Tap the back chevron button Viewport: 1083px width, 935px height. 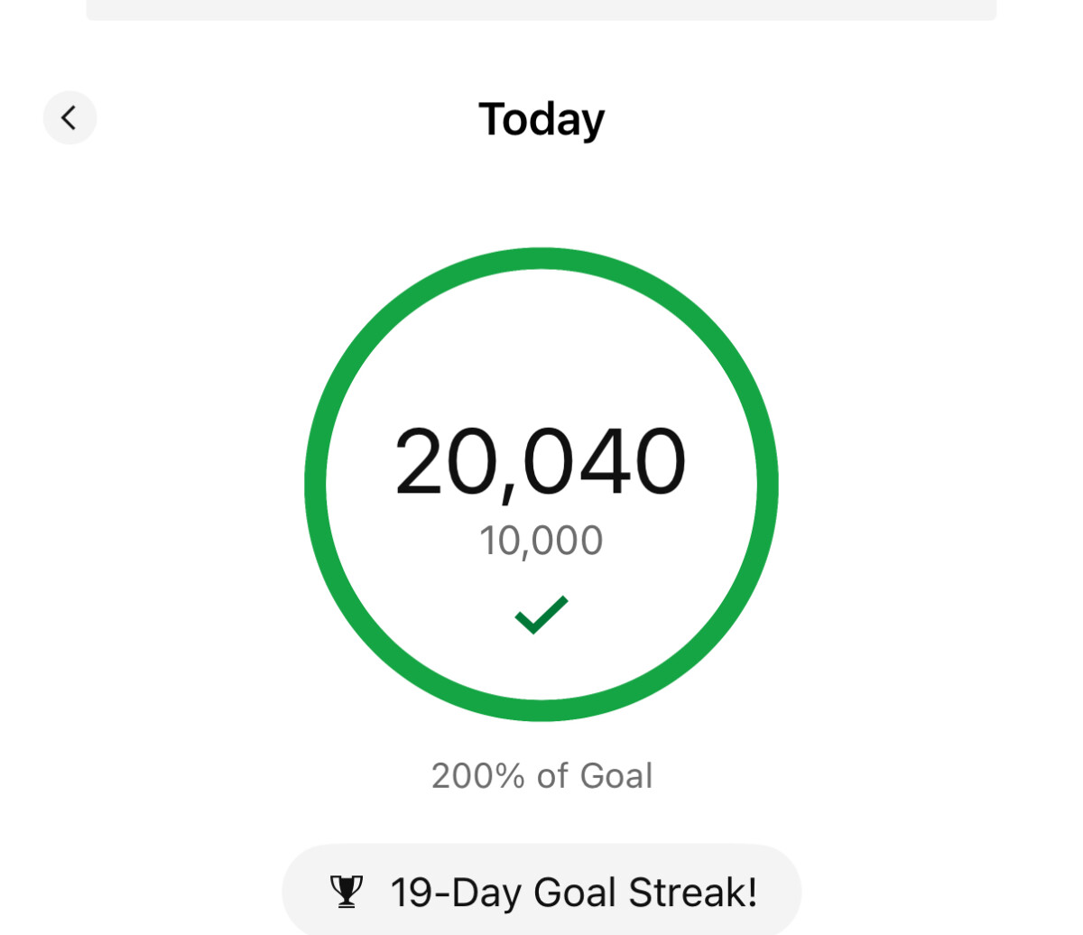(69, 117)
